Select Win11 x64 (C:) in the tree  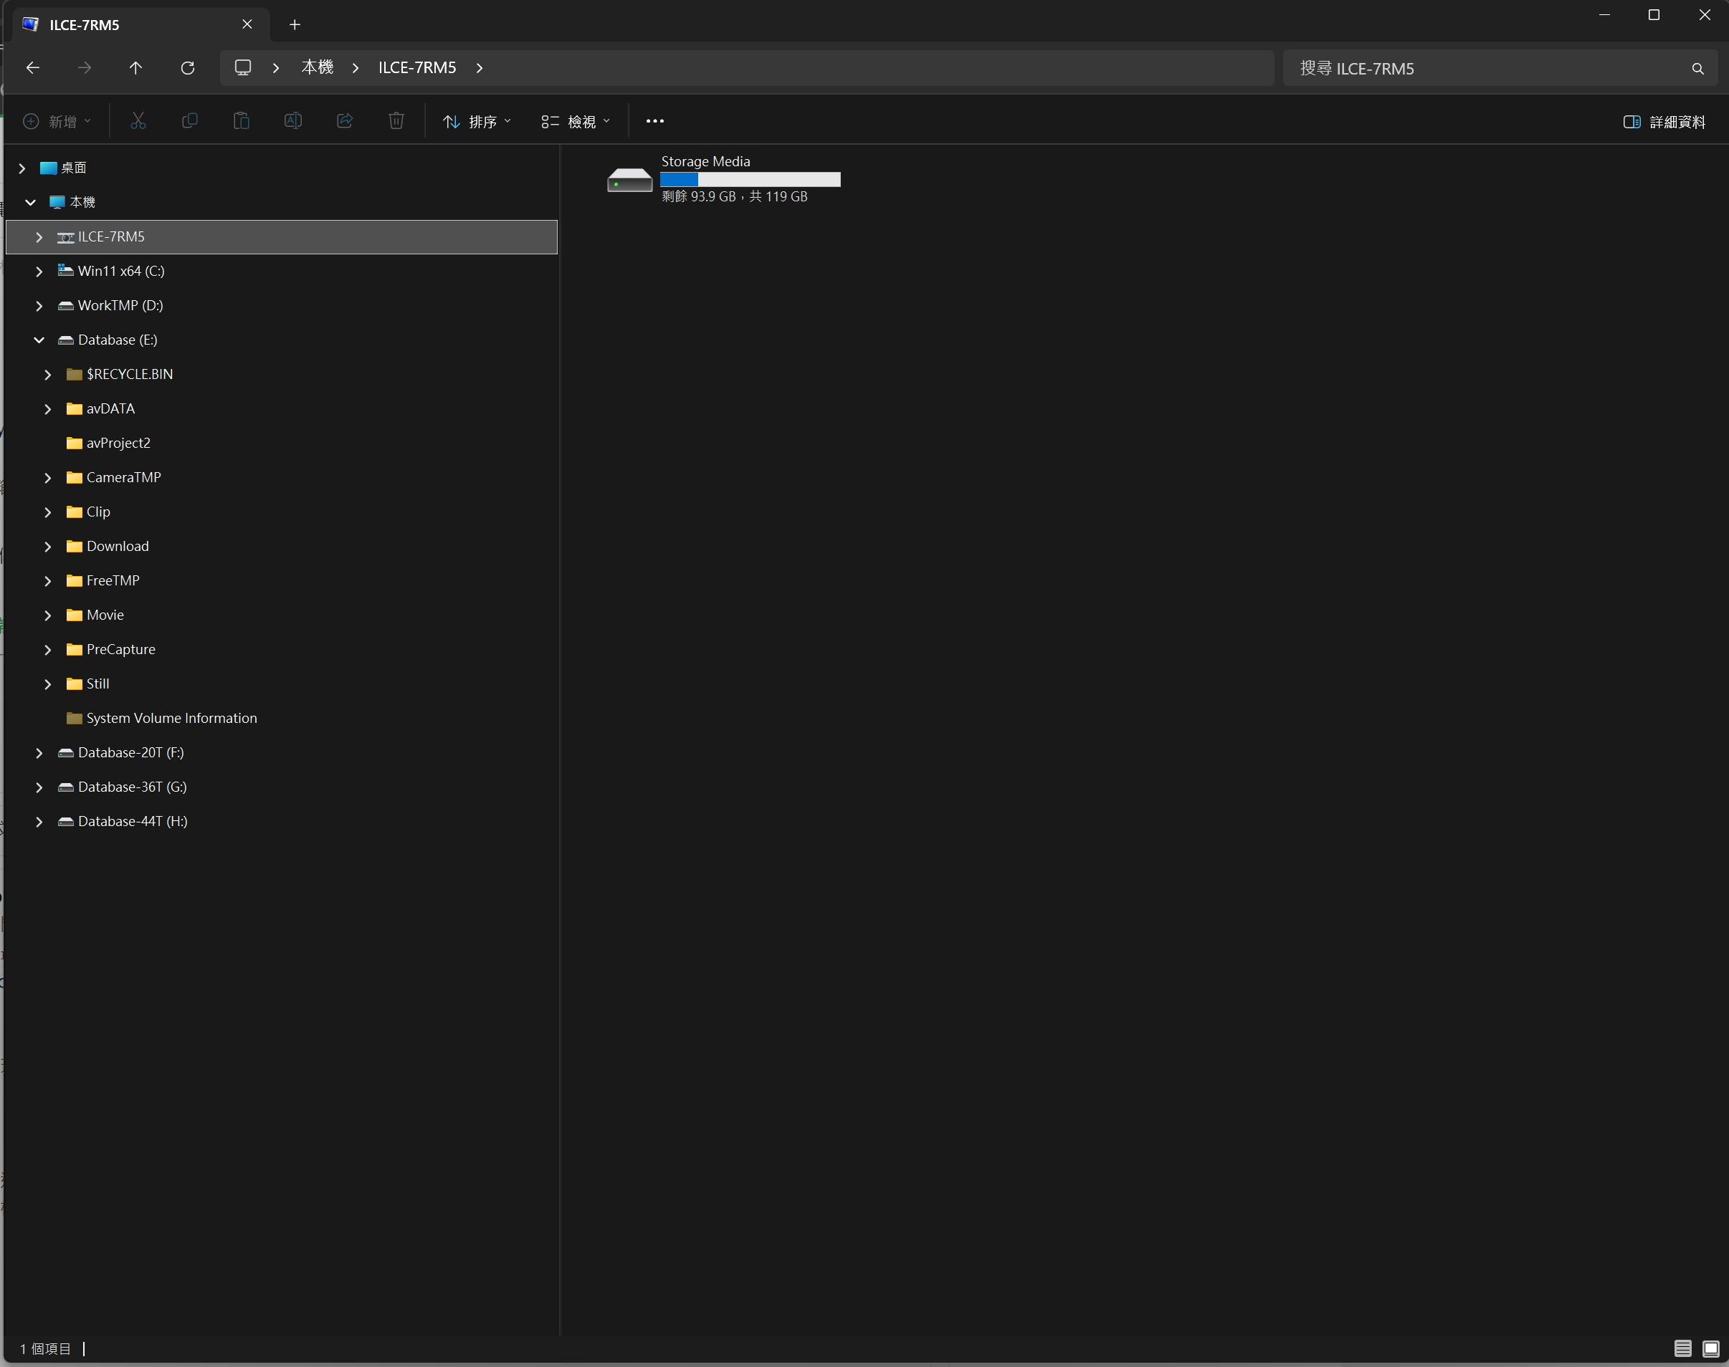pos(121,272)
